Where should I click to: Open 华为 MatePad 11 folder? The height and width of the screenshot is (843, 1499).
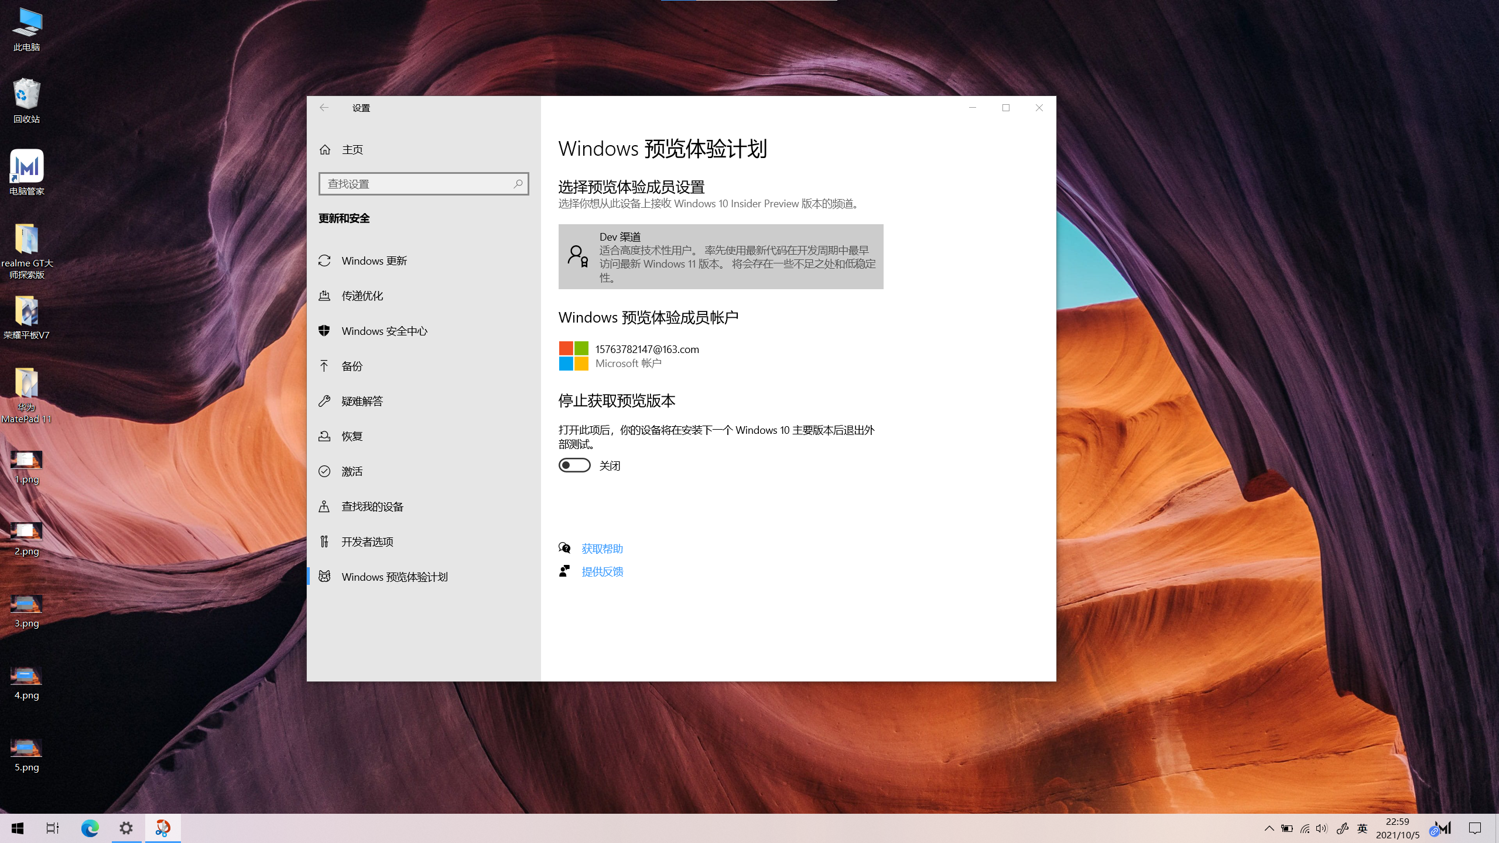click(26, 395)
